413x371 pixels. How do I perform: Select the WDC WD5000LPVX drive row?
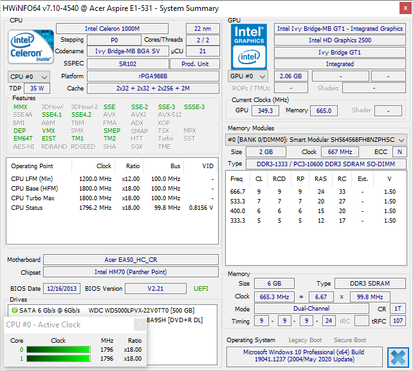click(x=113, y=310)
